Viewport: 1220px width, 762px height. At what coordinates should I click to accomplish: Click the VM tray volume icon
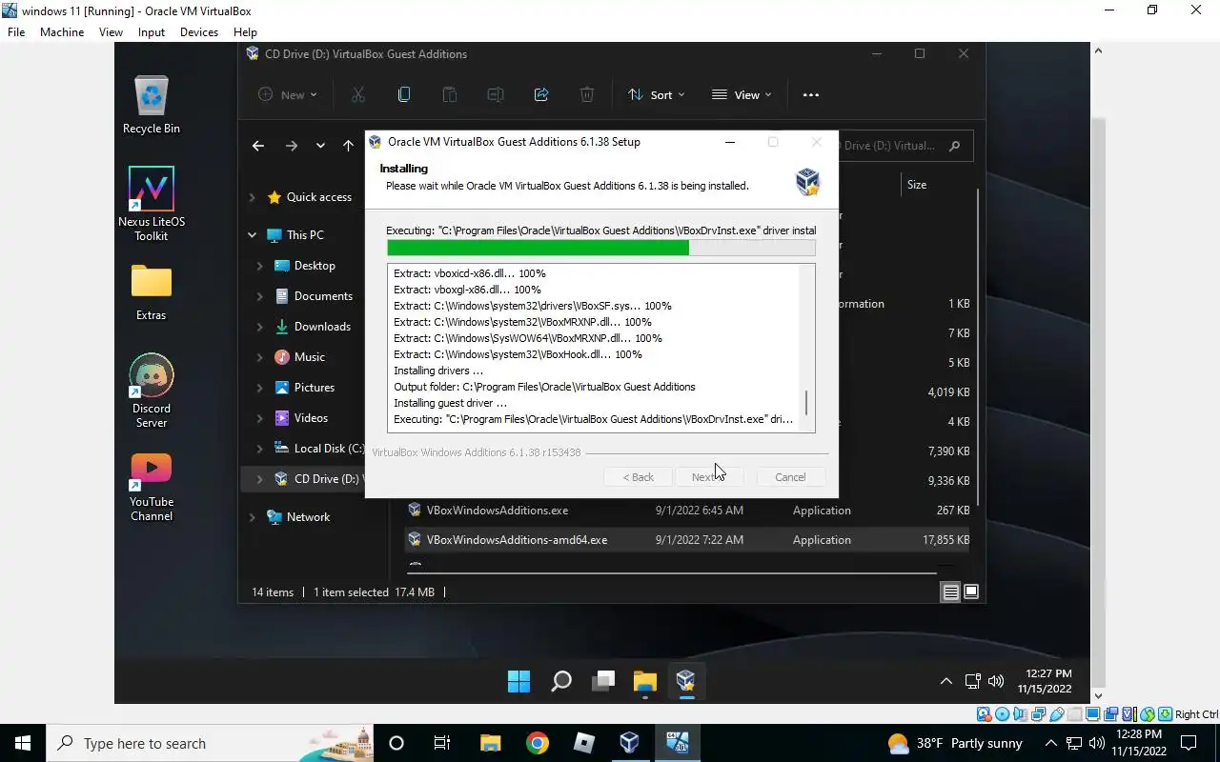click(x=996, y=681)
